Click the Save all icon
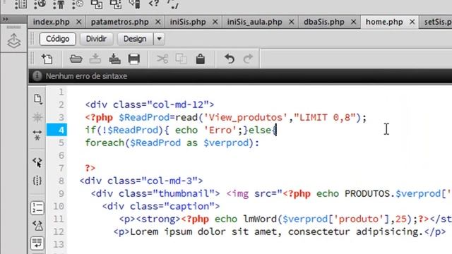The width and height of the screenshot is (452, 254). click(x=114, y=59)
